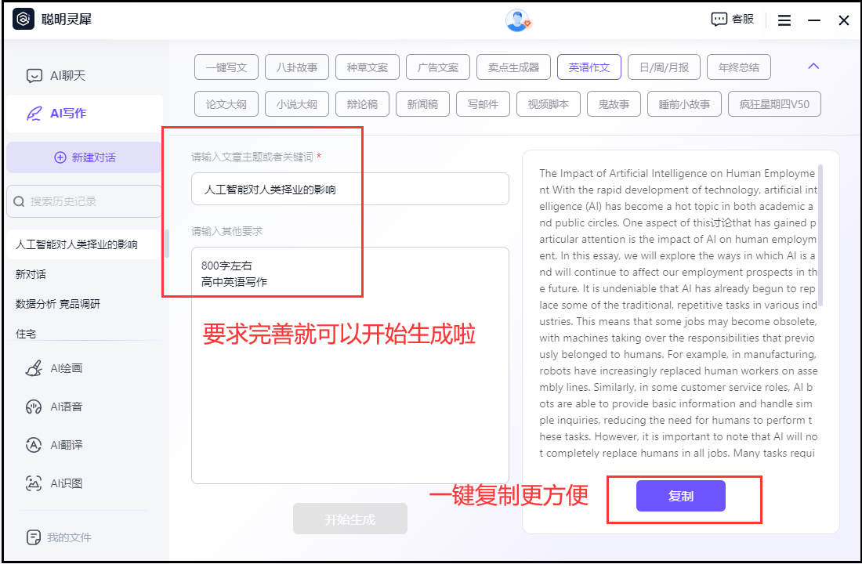This screenshot has width=862, height=564.
Task: Select the 视频脚本 template
Action: tap(549, 104)
